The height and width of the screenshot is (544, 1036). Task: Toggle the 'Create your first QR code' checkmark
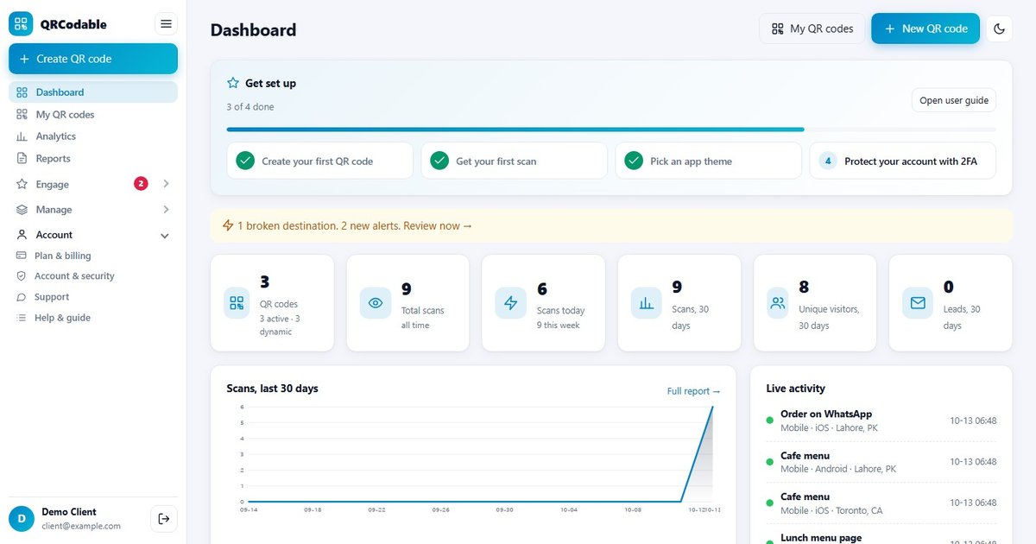point(245,161)
